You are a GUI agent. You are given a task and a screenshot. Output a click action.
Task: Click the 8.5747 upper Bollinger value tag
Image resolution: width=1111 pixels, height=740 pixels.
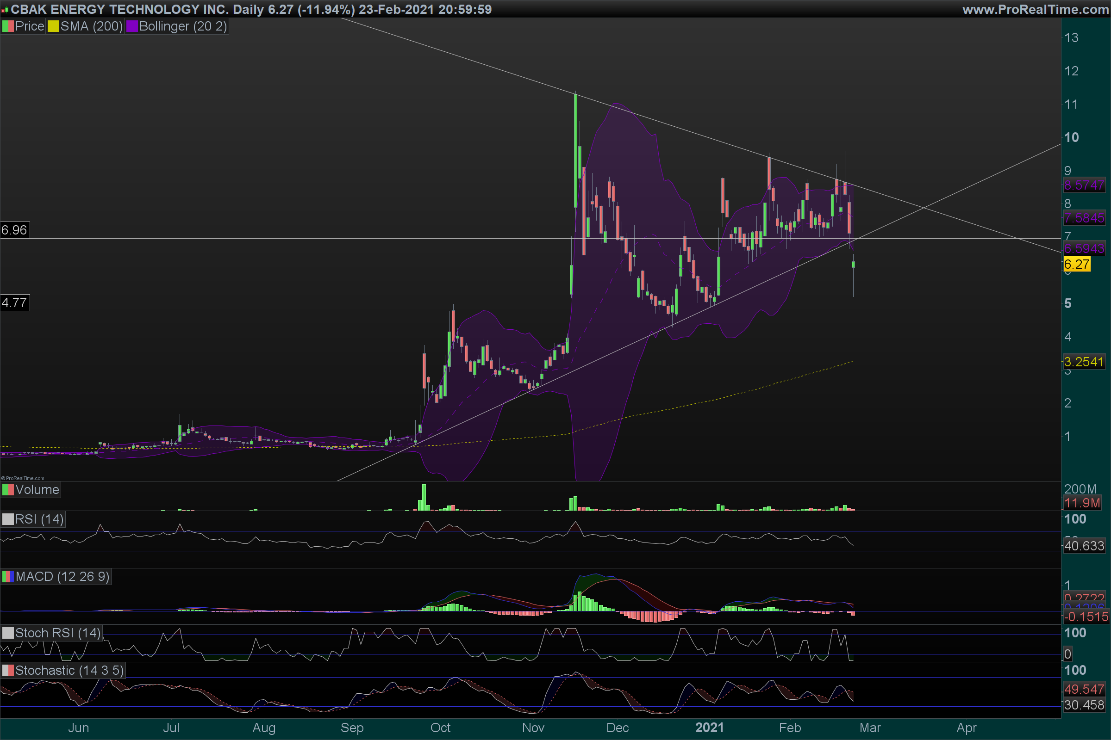coord(1084,185)
